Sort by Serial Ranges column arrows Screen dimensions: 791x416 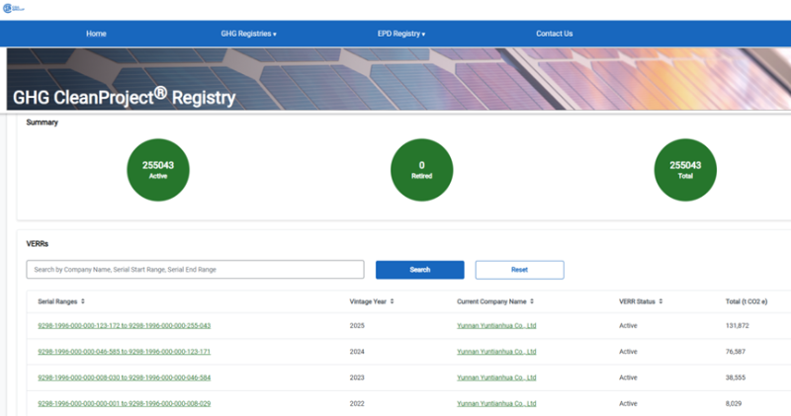(x=83, y=301)
